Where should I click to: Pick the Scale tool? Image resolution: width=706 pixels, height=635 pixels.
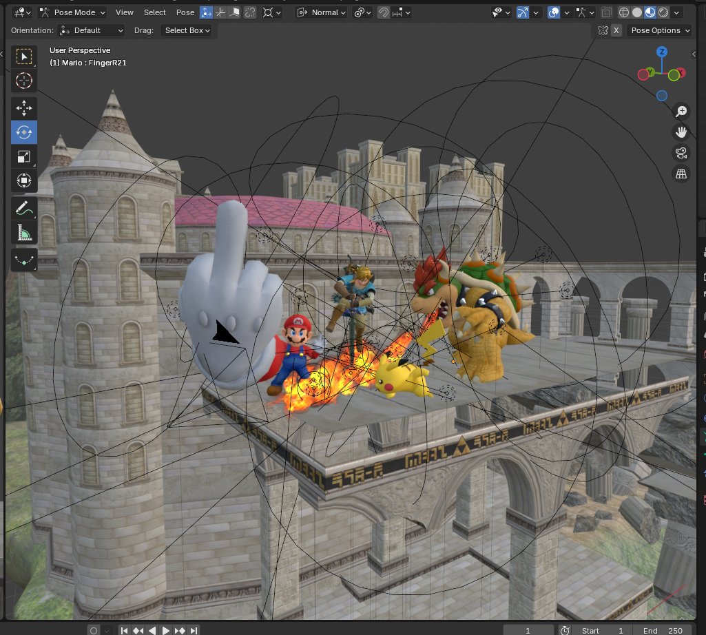[24, 157]
